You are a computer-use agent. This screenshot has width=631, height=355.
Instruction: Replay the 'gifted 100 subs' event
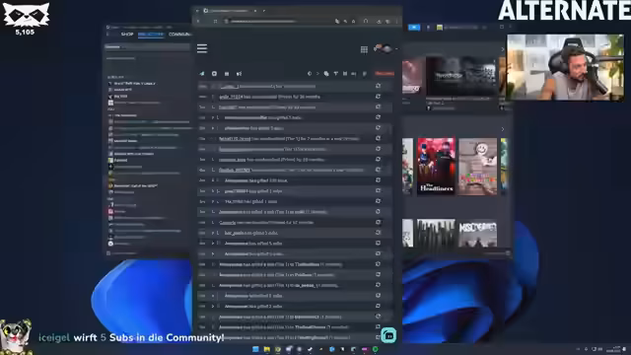point(378,180)
